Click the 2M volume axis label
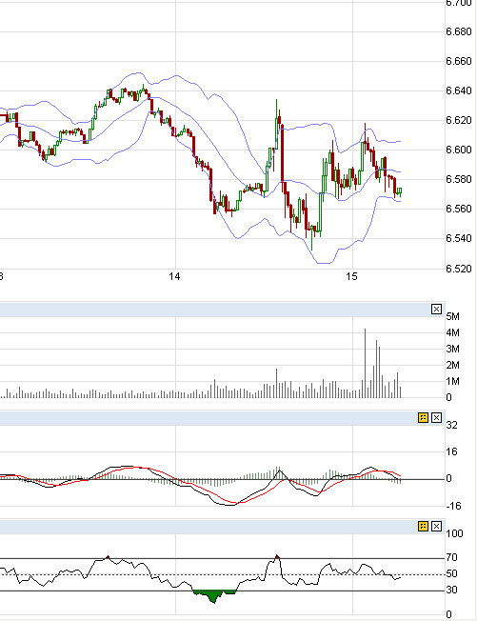Screen dimensions: 477x621 coord(453,365)
